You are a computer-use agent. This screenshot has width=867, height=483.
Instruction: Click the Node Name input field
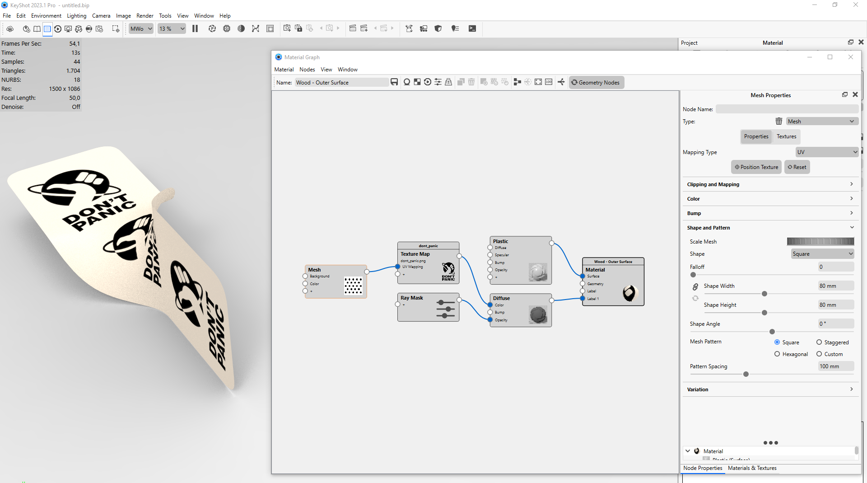click(787, 109)
